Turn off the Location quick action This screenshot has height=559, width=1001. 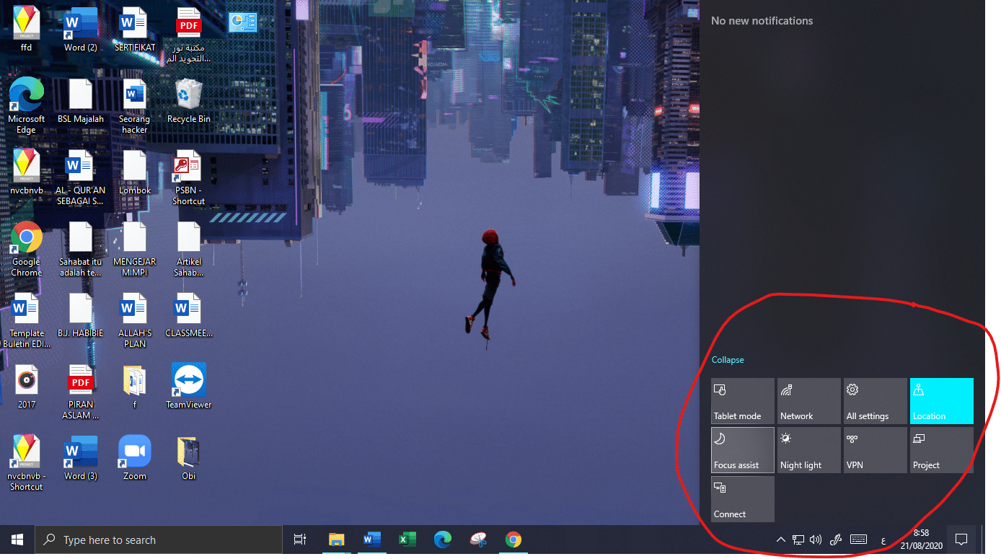click(x=942, y=401)
